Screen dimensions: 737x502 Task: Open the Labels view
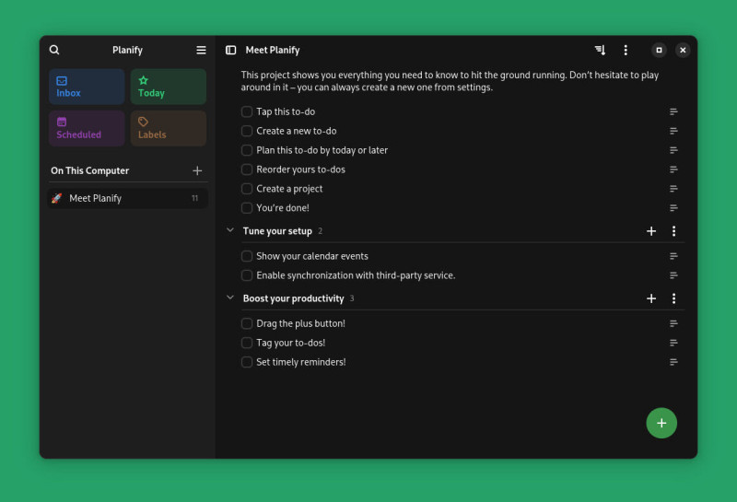click(169, 128)
